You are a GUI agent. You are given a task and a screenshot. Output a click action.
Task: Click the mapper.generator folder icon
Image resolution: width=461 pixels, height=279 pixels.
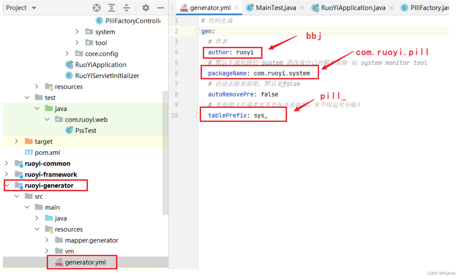coord(59,240)
